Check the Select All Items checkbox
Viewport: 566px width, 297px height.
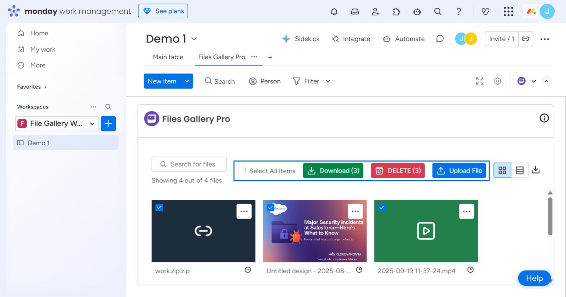click(x=242, y=171)
